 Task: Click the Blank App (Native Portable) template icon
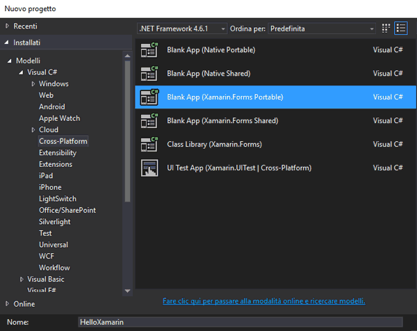[149, 50]
